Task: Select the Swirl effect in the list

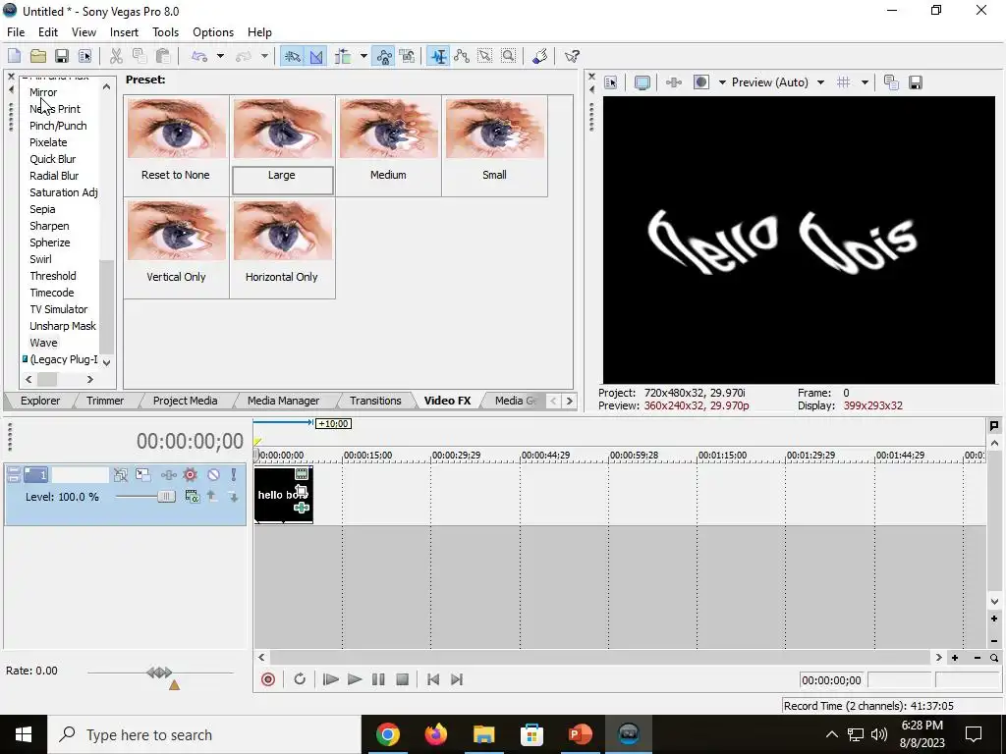Action: click(x=40, y=259)
